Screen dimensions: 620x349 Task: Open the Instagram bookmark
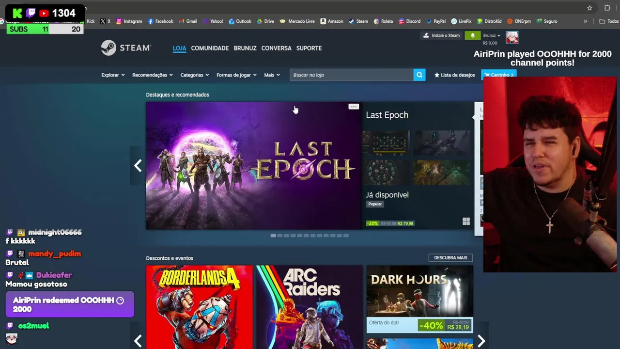click(129, 21)
